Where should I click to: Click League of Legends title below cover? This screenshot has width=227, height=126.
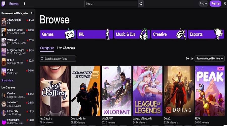click(142, 119)
